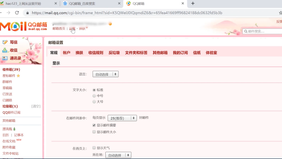Click the 收信 receive-mail tray icon
The image size is (282, 159).
(x=5, y=50)
